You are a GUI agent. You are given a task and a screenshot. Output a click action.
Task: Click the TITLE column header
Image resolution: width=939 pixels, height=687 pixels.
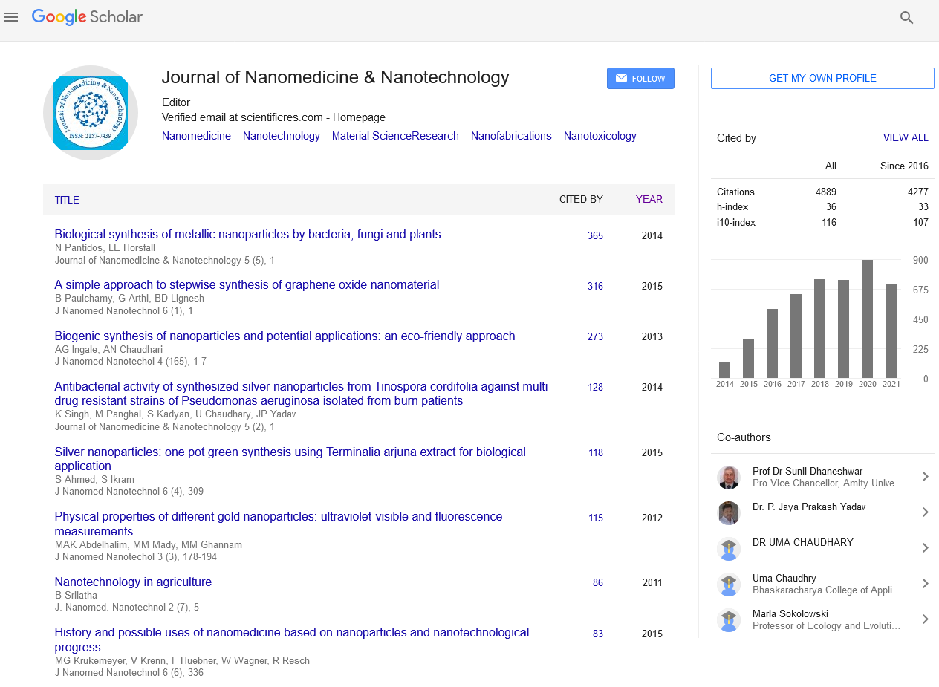(x=67, y=200)
